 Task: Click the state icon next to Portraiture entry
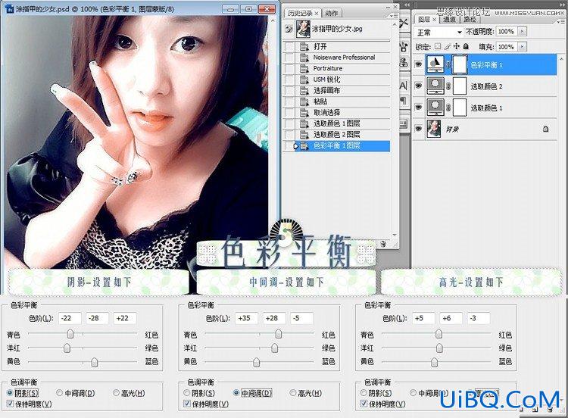pyautogui.click(x=304, y=68)
